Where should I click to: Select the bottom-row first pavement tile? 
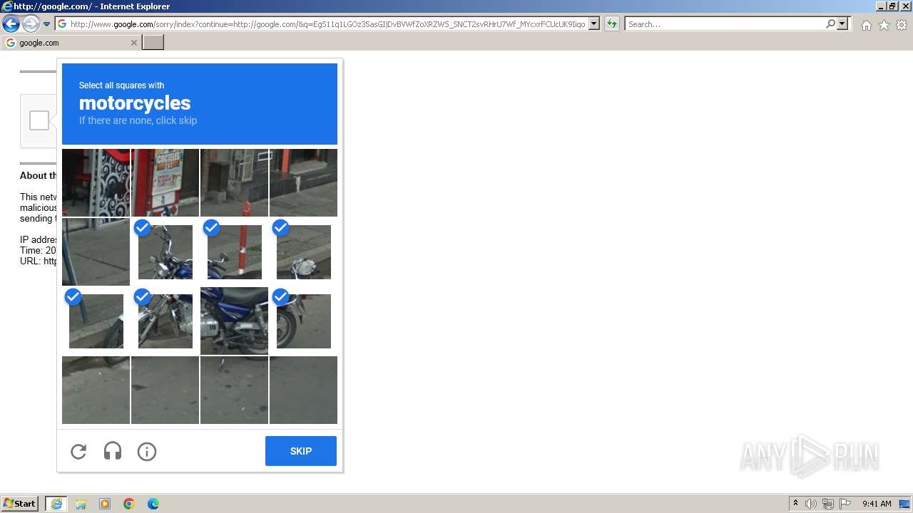(x=96, y=390)
